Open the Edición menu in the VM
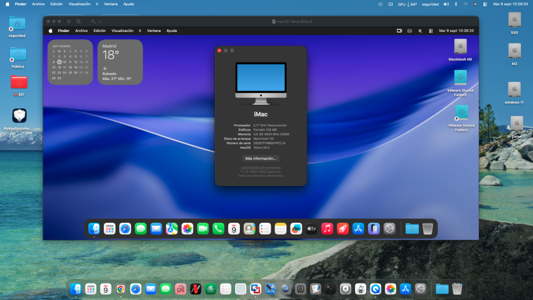This screenshot has height=300, width=533. [100, 30]
